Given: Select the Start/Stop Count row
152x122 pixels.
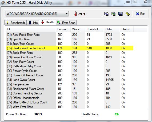Looking at the screenshot, I should tap(70, 44).
